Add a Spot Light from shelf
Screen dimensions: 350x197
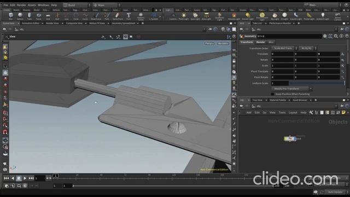[x=195, y=16]
